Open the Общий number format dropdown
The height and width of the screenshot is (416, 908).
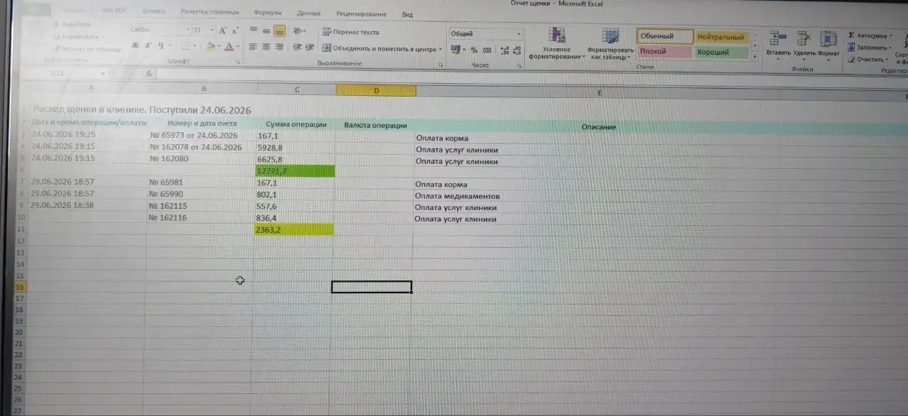pyautogui.click(x=486, y=33)
